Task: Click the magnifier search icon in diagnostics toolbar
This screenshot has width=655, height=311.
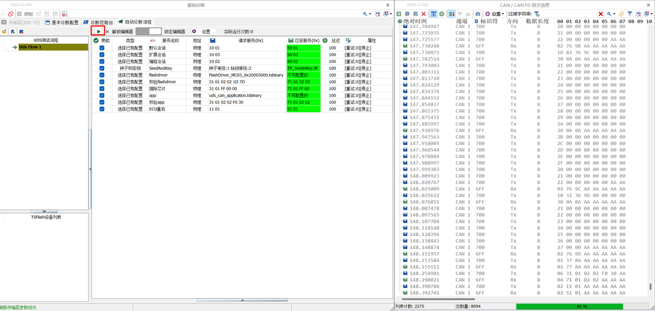Action: pyautogui.click(x=64, y=14)
